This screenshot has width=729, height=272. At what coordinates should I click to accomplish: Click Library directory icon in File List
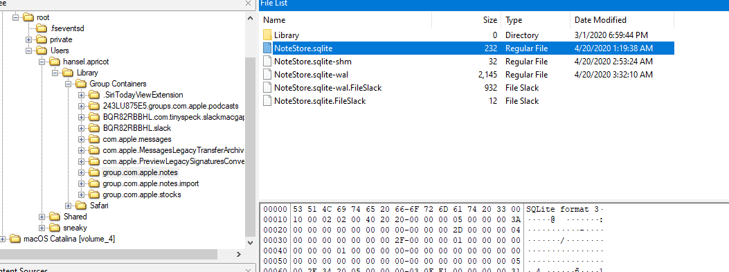tap(267, 35)
